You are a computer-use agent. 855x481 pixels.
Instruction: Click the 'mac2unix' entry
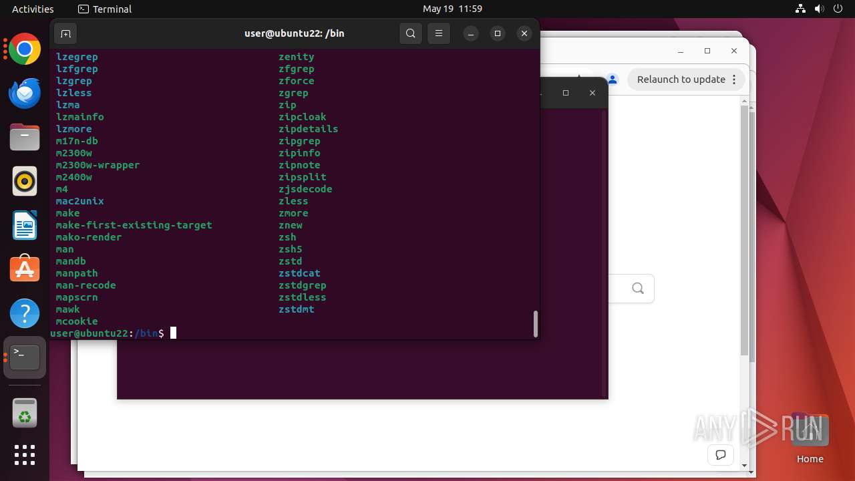pyautogui.click(x=79, y=201)
